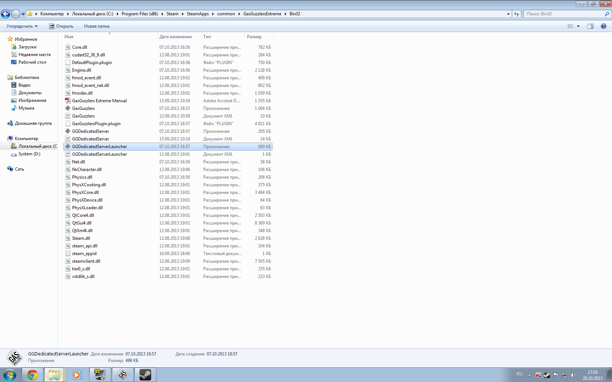
Task: Open the Музыка library
Action: coord(26,108)
